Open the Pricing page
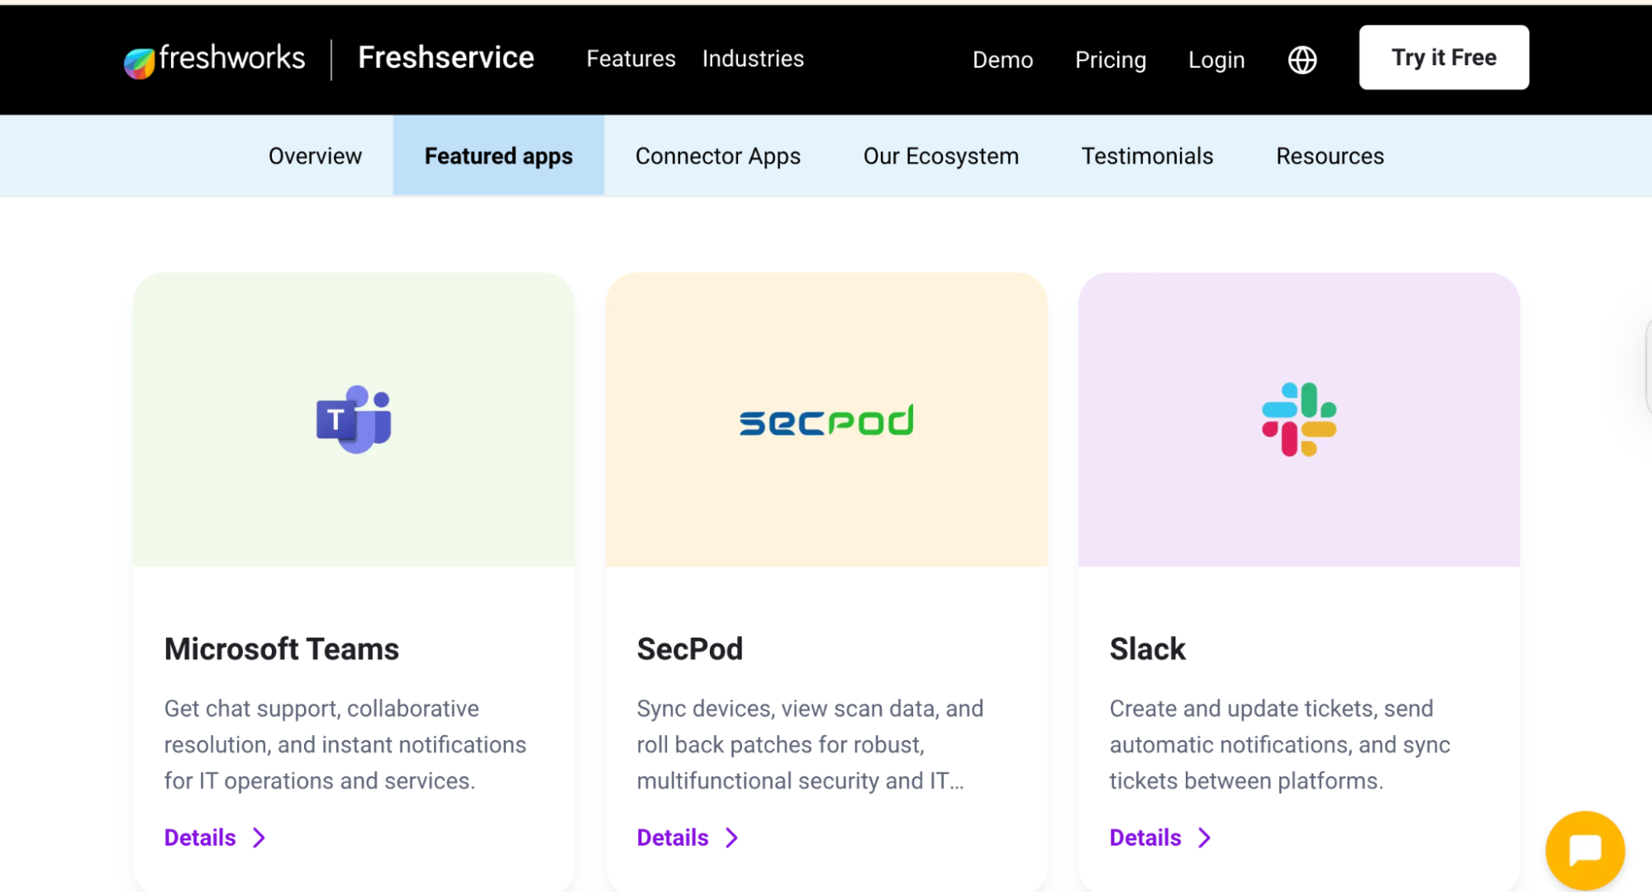 coord(1110,59)
